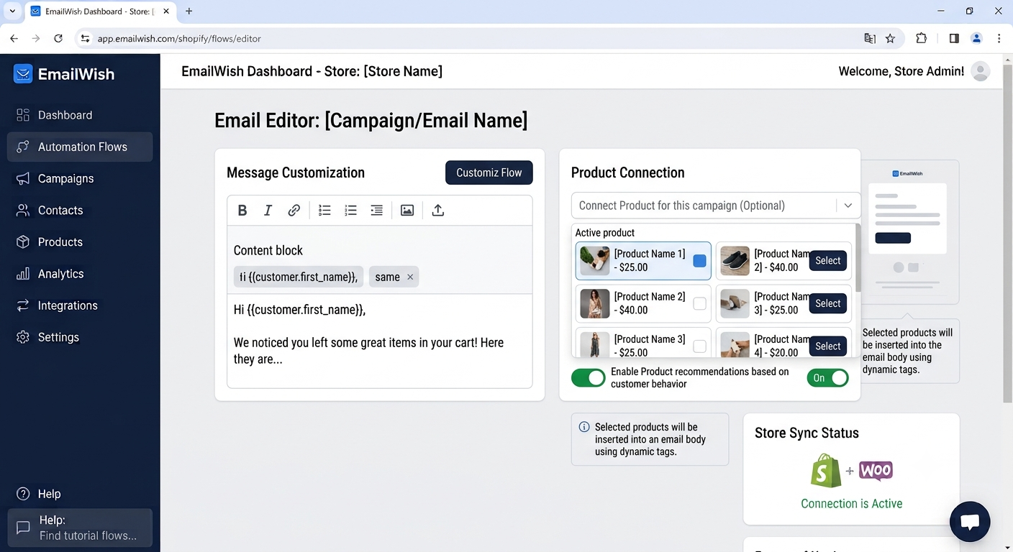1013x552 pixels.
Task: Open Chrome three-dot menu
Action: [x=999, y=39]
